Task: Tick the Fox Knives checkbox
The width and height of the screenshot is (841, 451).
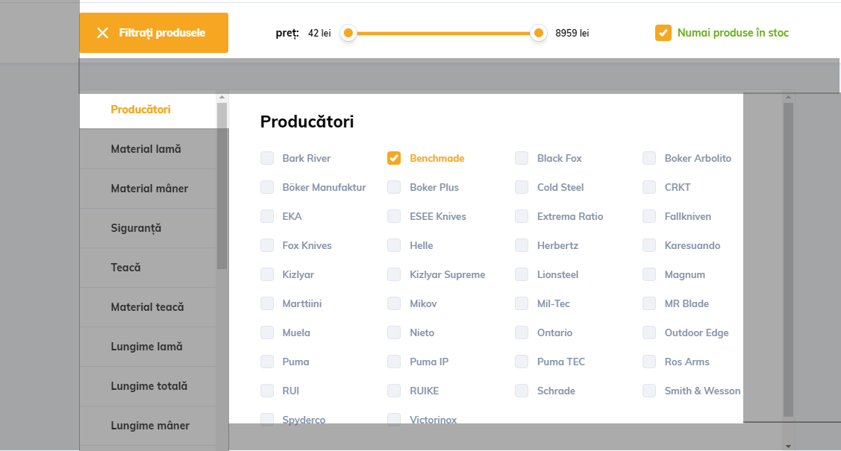Action: point(267,245)
